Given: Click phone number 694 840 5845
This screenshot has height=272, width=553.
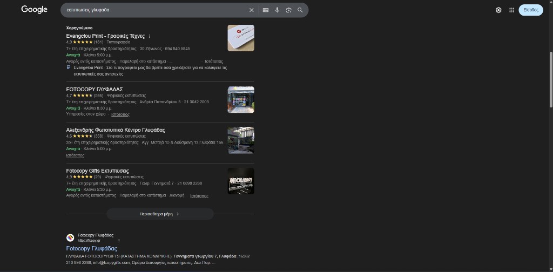Looking at the screenshot, I should (177, 49).
